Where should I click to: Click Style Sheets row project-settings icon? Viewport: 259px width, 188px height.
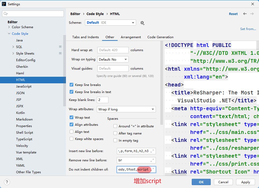tap(60, 53)
